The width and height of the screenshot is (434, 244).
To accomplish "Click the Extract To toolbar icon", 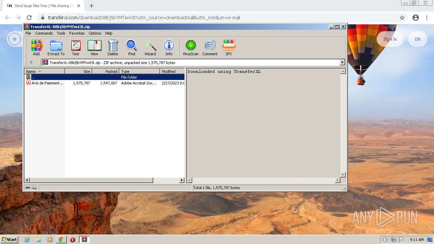I will coord(56,47).
